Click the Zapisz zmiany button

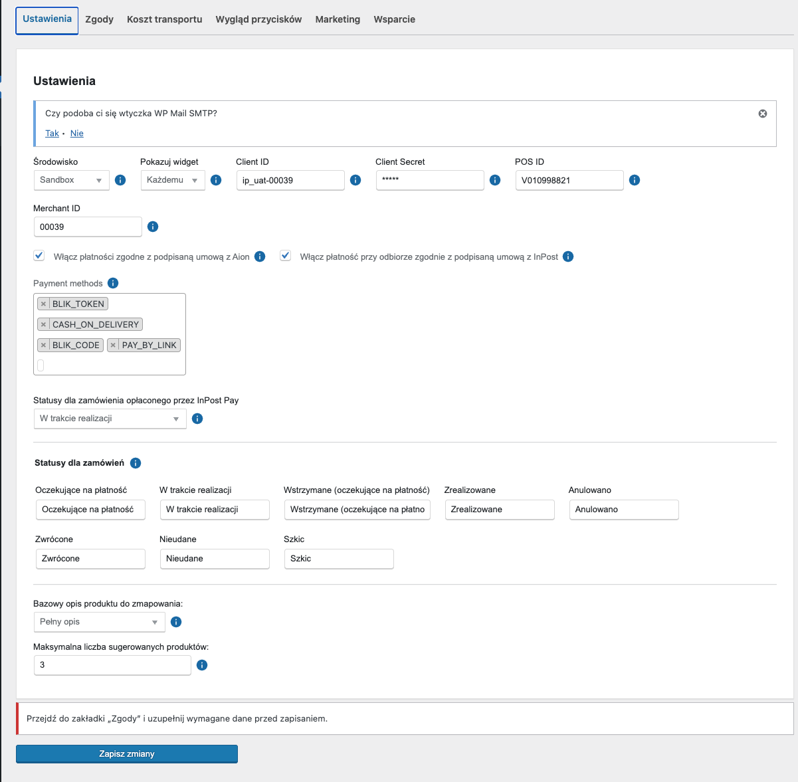[x=127, y=753]
